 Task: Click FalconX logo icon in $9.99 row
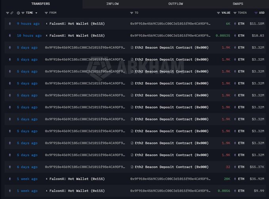coord(47,191)
